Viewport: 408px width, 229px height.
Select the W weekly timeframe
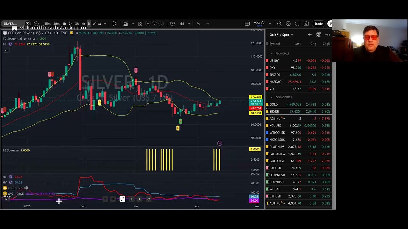coord(94,24)
